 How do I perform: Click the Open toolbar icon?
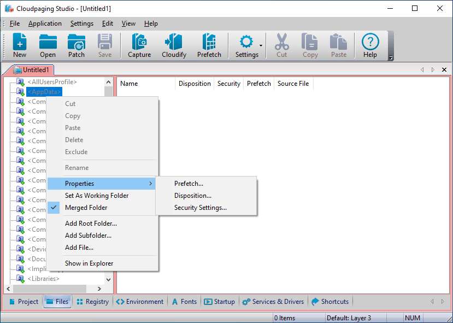tap(48, 46)
